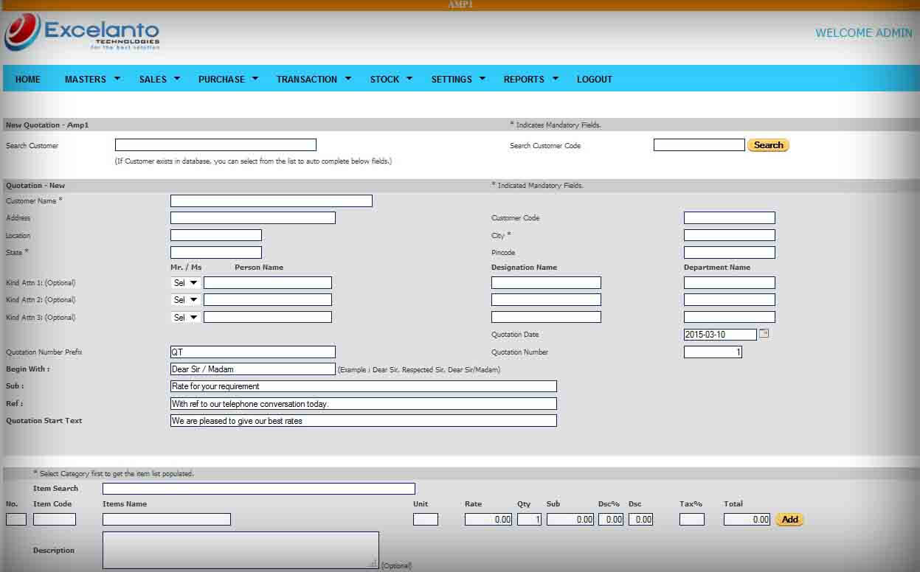Expand the TRANSACTION menu dropdown

click(x=312, y=79)
